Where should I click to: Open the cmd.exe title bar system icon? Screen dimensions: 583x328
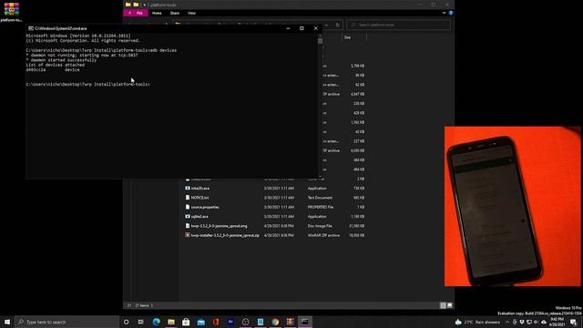point(31,28)
